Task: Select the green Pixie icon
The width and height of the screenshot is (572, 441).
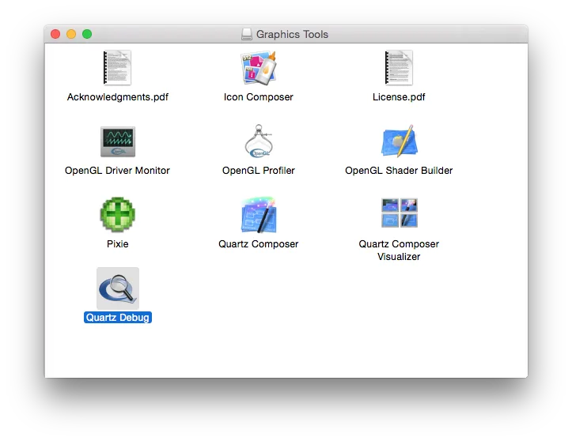Action: pos(117,215)
